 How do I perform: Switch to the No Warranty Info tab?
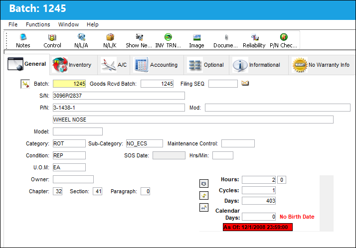322,65
